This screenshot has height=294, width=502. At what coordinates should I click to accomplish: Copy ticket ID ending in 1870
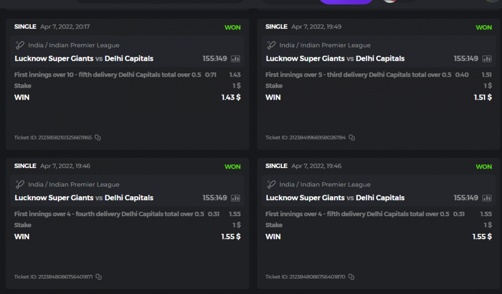(351, 277)
